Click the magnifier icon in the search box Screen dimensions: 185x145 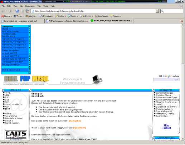(x=162, y=11)
